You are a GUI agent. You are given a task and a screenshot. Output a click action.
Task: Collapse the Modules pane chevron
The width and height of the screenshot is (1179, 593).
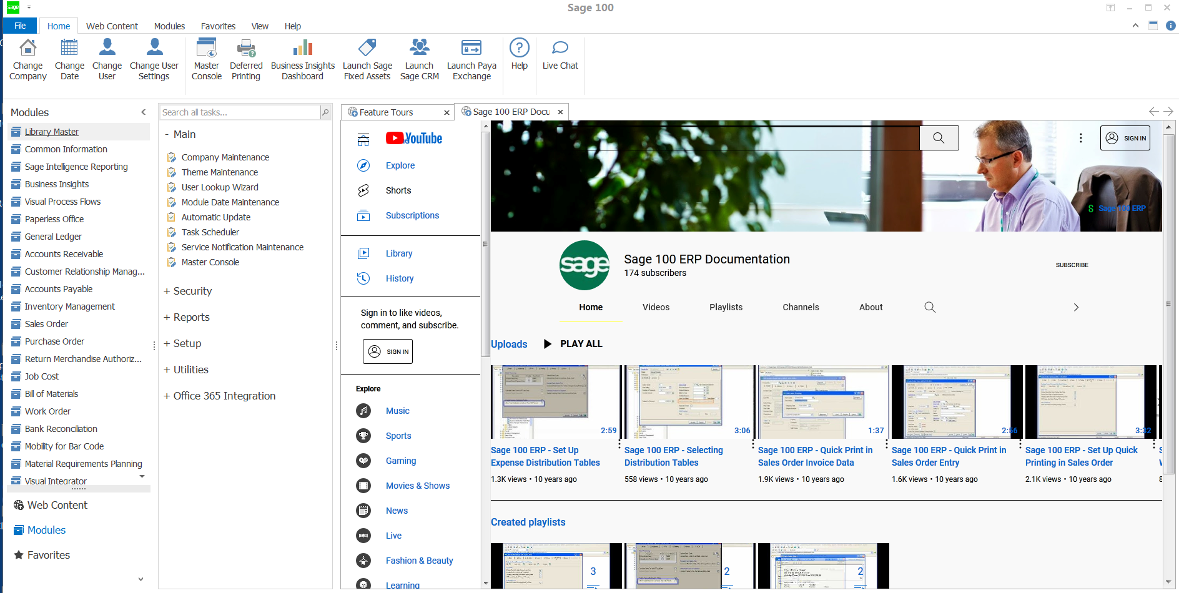pos(144,112)
